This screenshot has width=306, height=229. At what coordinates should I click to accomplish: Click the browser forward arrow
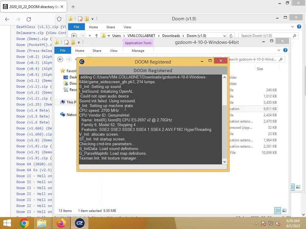tap(18, 19)
